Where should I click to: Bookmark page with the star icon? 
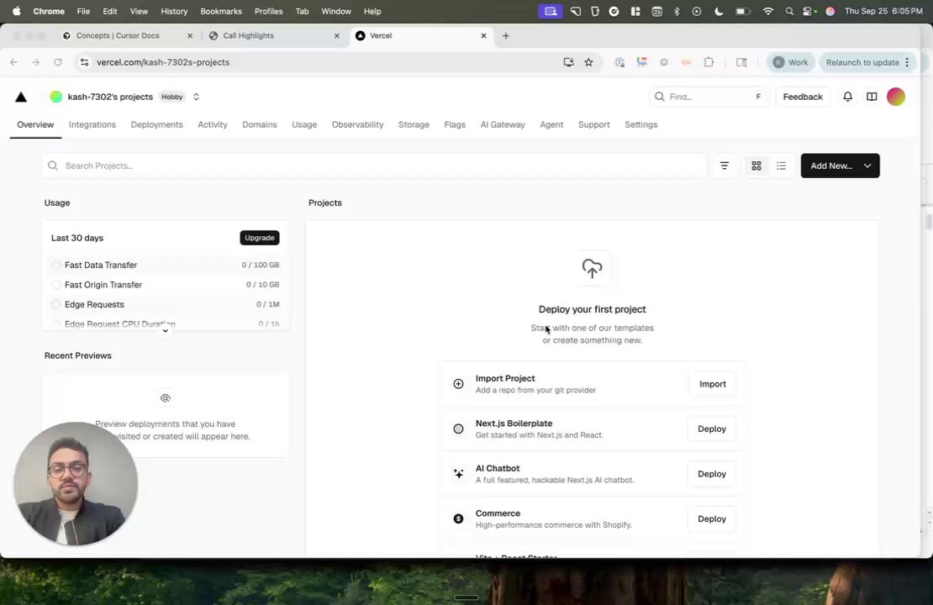click(588, 62)
